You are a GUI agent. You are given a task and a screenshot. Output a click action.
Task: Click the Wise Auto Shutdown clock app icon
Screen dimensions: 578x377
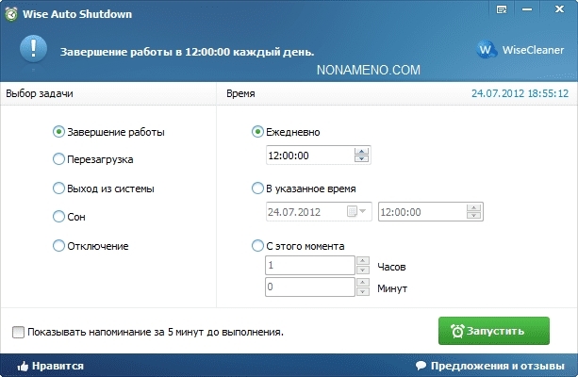pos(11,14)
